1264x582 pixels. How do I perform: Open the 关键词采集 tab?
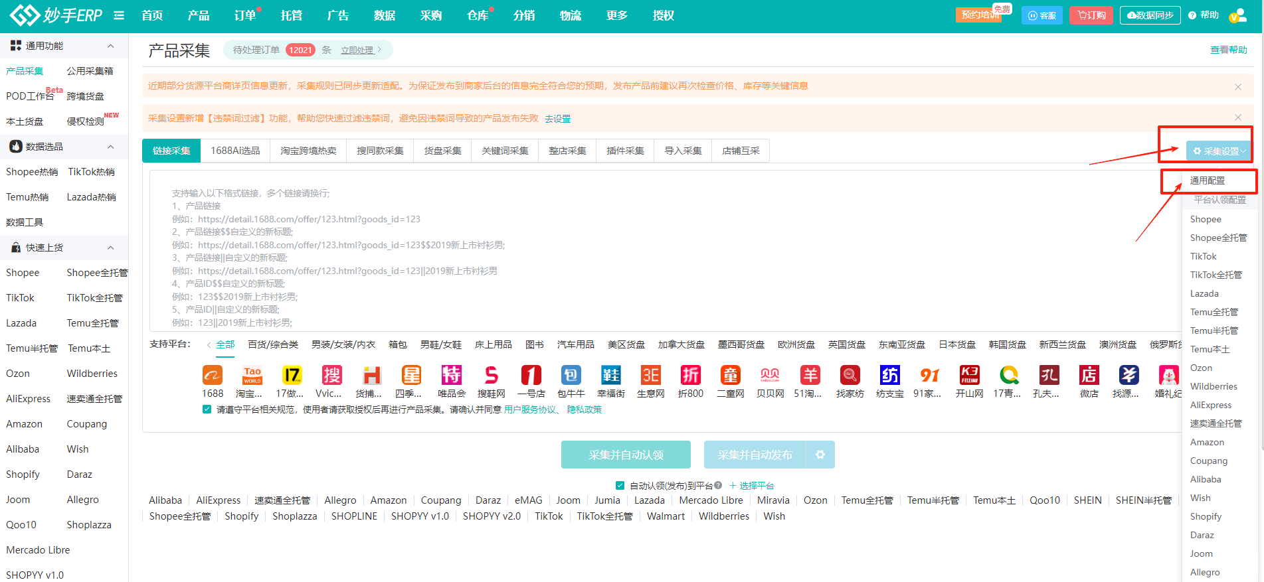[x=505, y=151]
